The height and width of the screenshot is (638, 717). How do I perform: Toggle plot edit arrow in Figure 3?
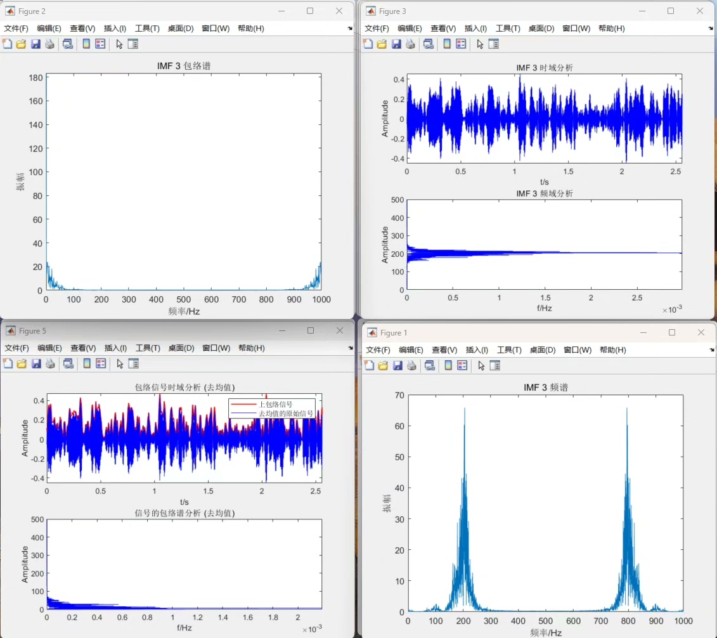pyautogui.click(x=481, y=44)
